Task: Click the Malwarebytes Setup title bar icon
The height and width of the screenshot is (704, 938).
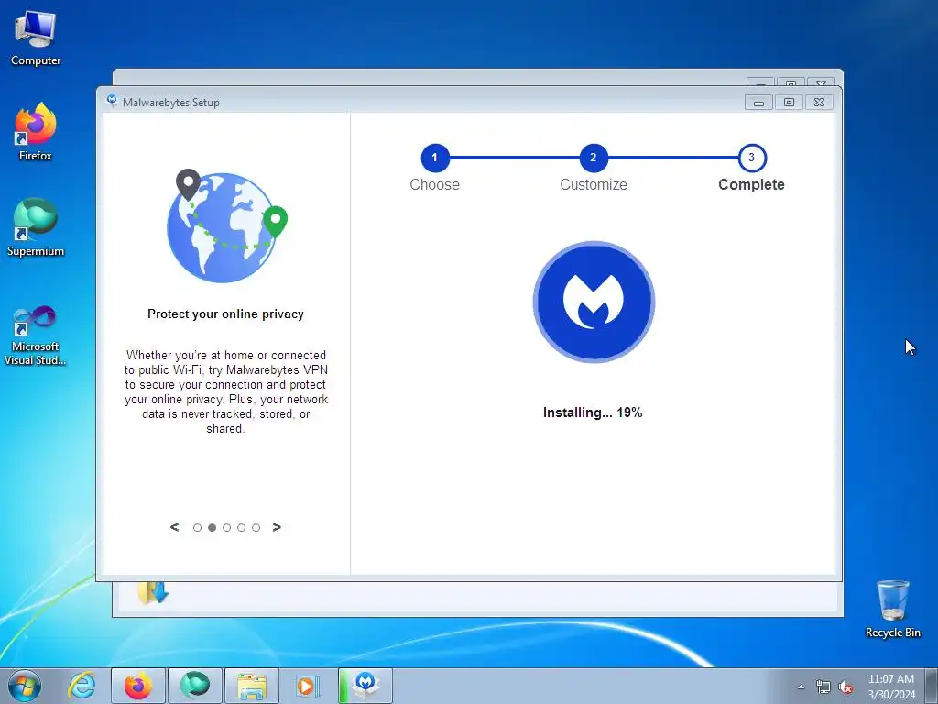Action: click(112, 101)
